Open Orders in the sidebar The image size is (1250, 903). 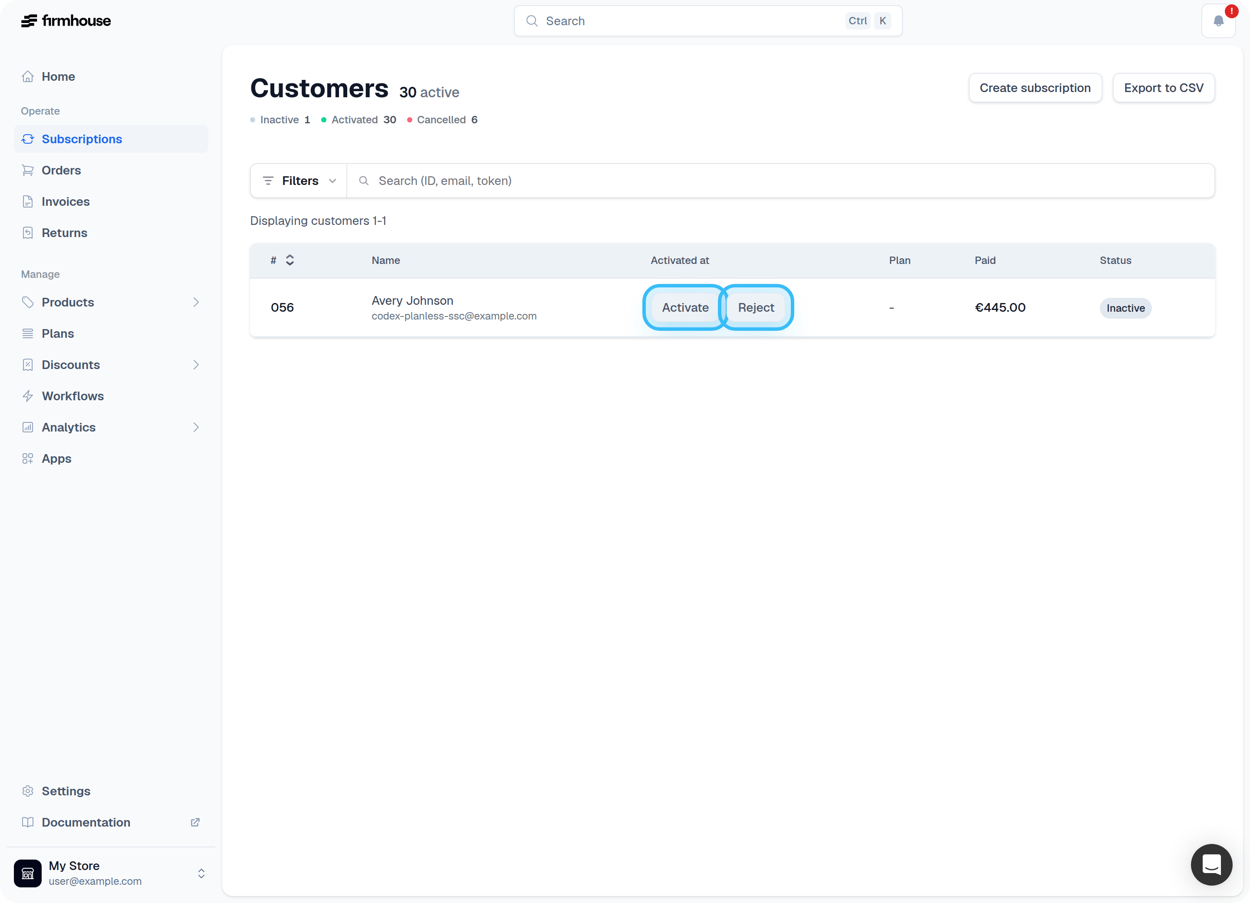[x=111, y=170]
